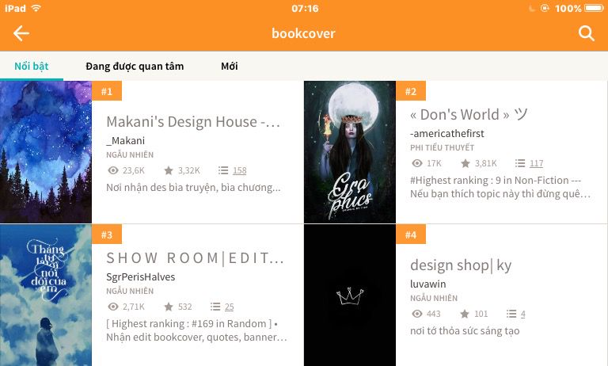Open the Makani's Design House story title
This screenshot has width=608, height=366.
[193, 122]
